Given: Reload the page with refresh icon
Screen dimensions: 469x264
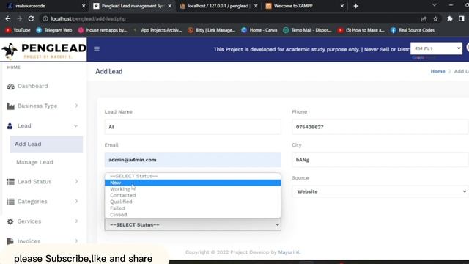Looking at the screenshot, I should pyautogui.click(x=31, y=18).
